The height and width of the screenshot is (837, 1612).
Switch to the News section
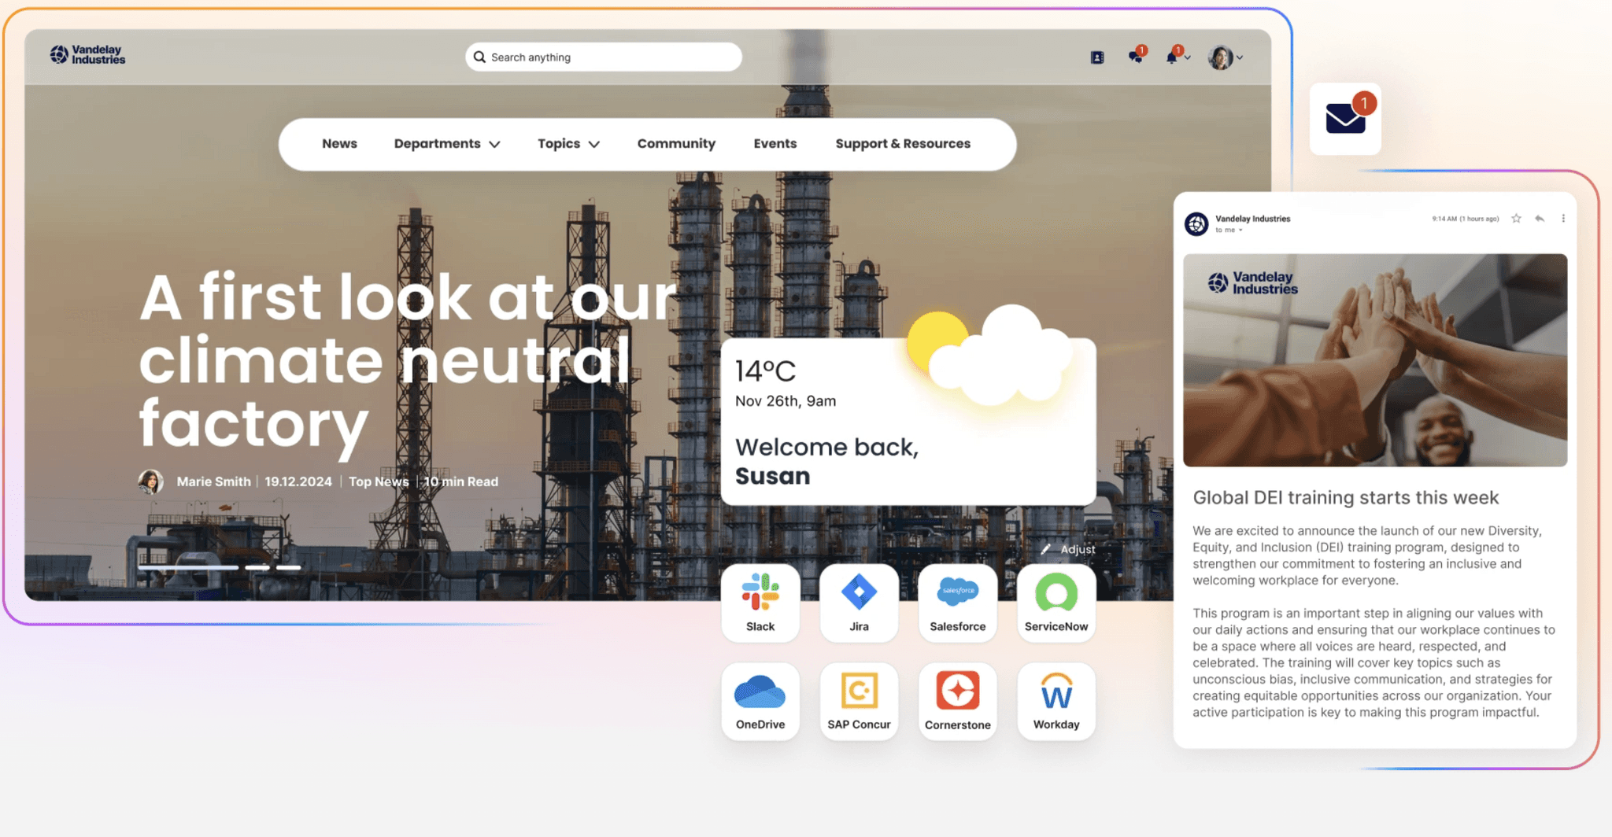tap(339, 143)
